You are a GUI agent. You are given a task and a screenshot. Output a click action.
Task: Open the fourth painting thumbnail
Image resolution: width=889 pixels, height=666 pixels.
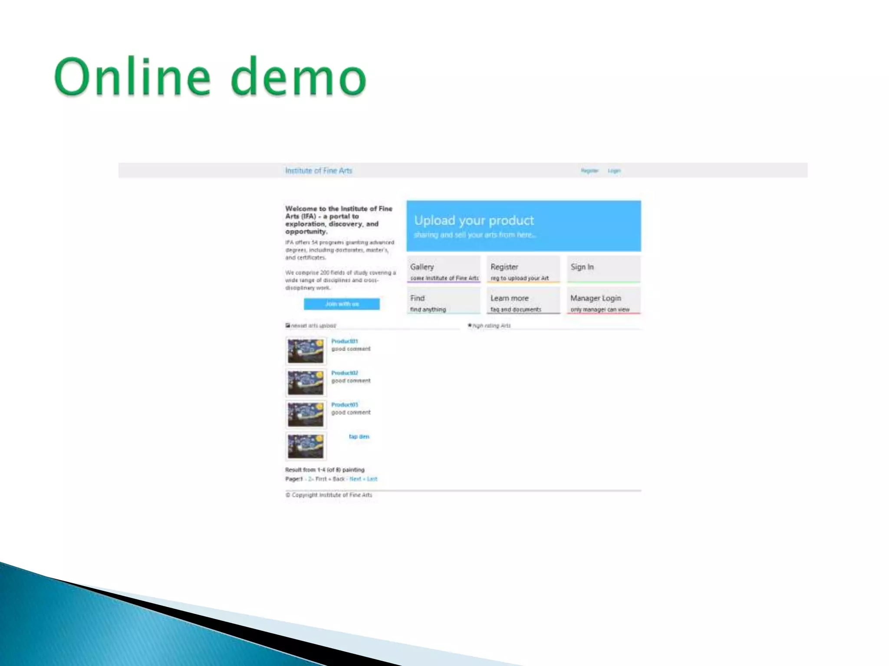[306, 446]
